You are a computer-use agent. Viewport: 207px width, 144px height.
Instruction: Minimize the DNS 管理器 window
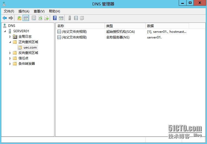point(183,3)
